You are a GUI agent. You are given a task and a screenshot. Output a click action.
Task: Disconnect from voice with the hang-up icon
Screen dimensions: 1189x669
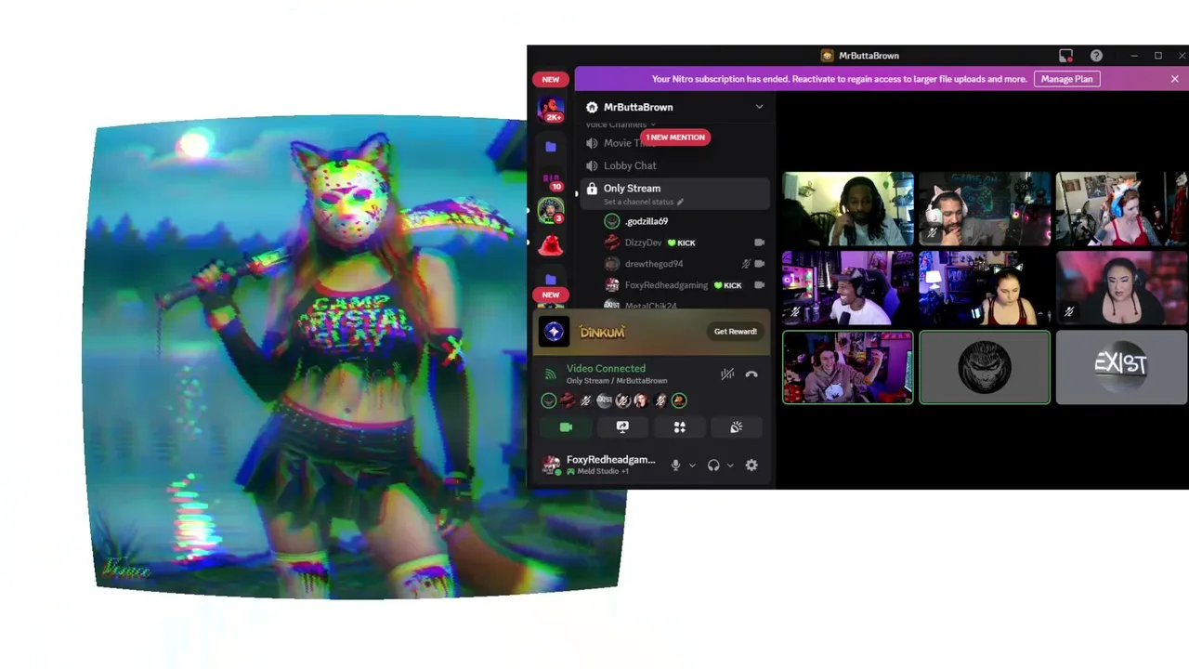coord(751,374)
